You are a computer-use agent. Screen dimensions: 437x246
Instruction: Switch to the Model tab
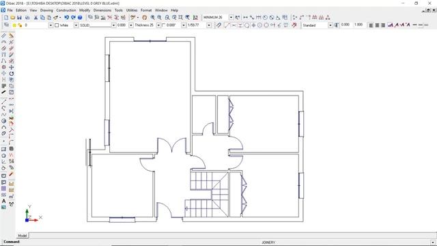(x=23, y=236)
